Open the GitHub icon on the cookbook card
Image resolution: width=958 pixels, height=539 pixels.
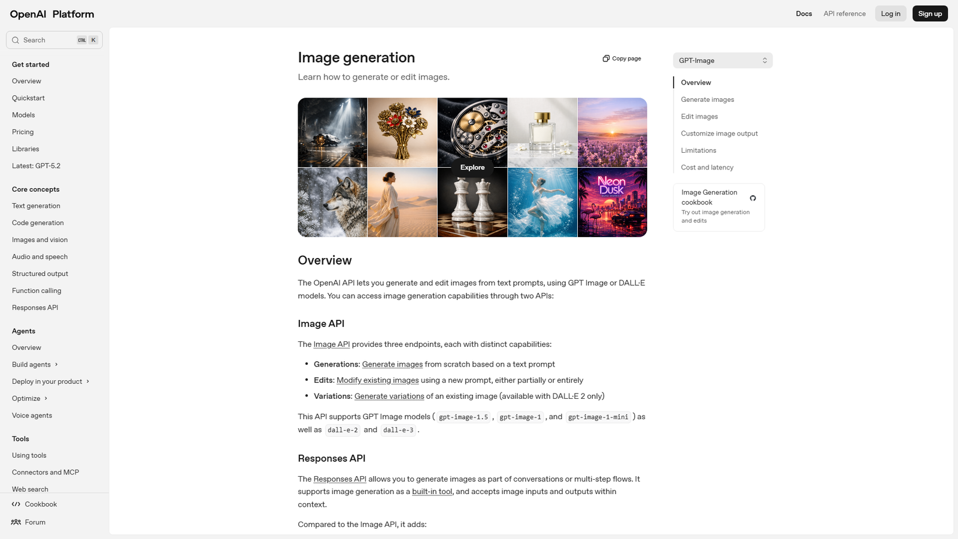(753, 198)
